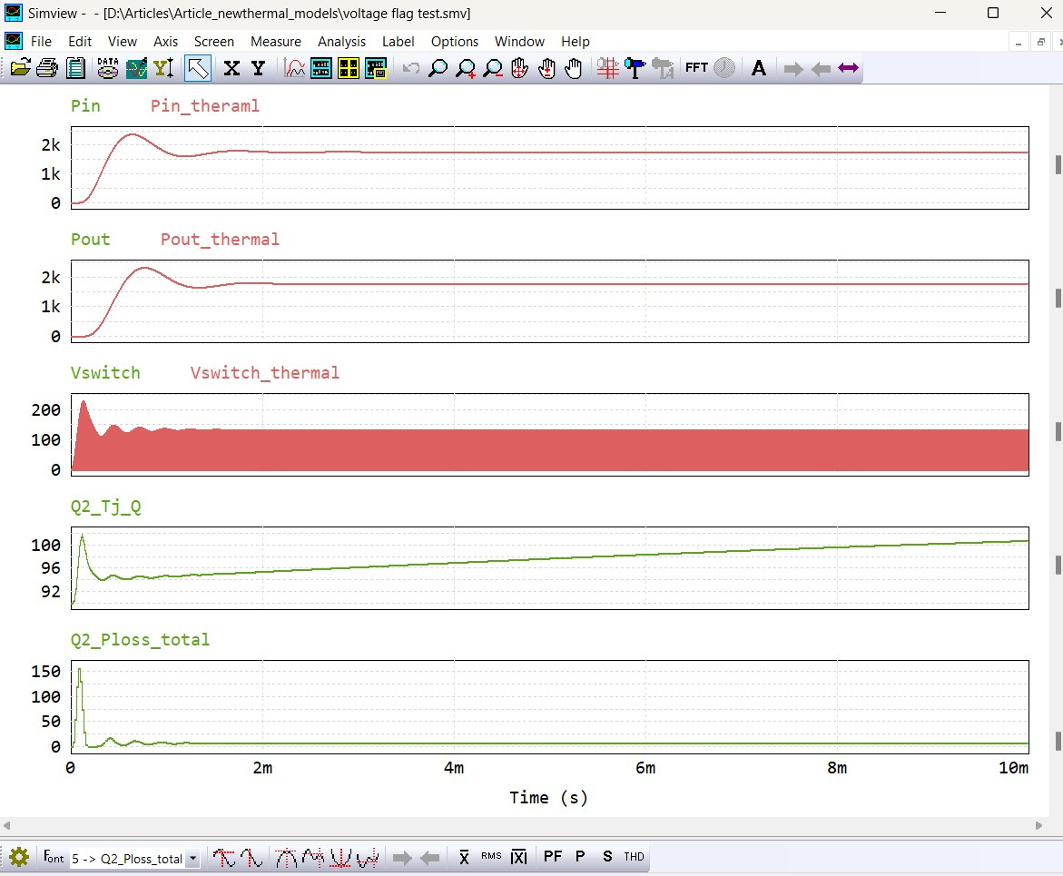This screenshot has width=1063, height=876.
Task: Select the hand pan with four-way arrows
Action: (520, 68)
